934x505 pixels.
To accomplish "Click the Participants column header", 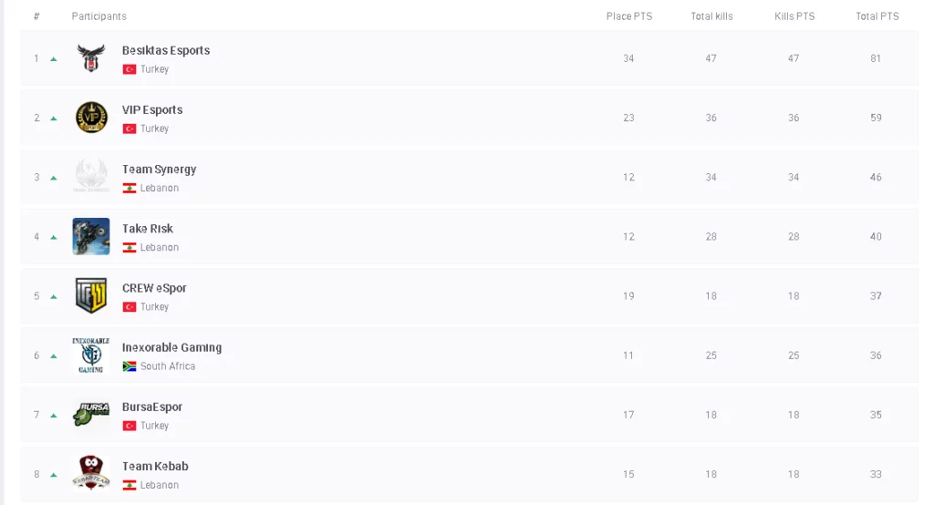I will tap(99, 16).
